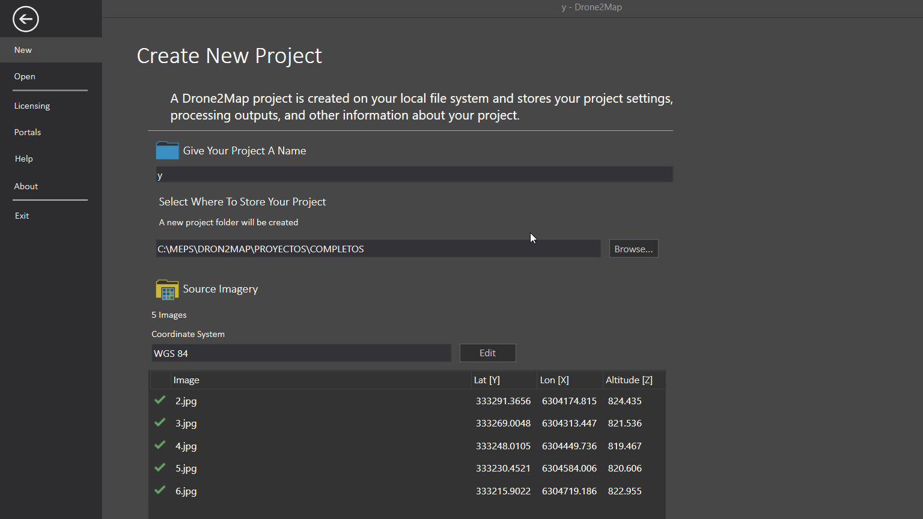The height and width of the screenshot is (519, 923).
Task: Click the green checkmark beside 3.jpg
Action: click(x=160, y=423)
